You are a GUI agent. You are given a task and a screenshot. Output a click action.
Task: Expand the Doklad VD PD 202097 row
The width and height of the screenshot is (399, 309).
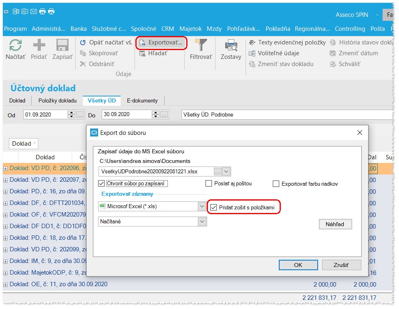pyautogui.click(x=5, y=180)
